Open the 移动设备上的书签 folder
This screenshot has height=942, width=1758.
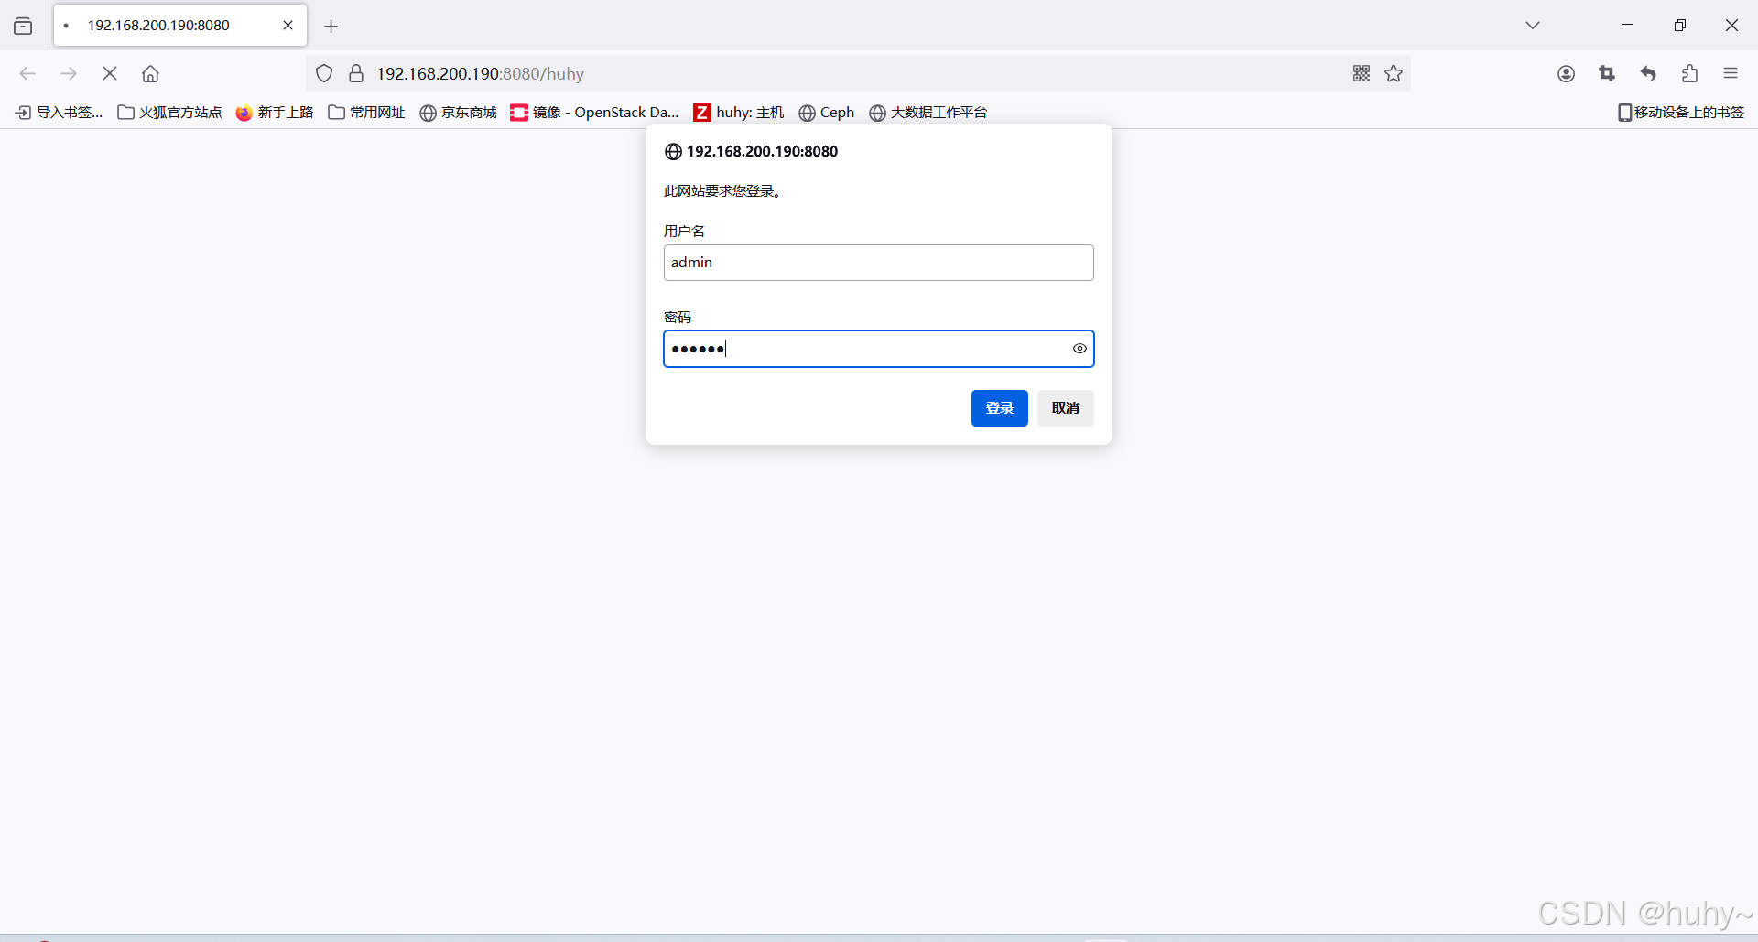coord(1681,113)
